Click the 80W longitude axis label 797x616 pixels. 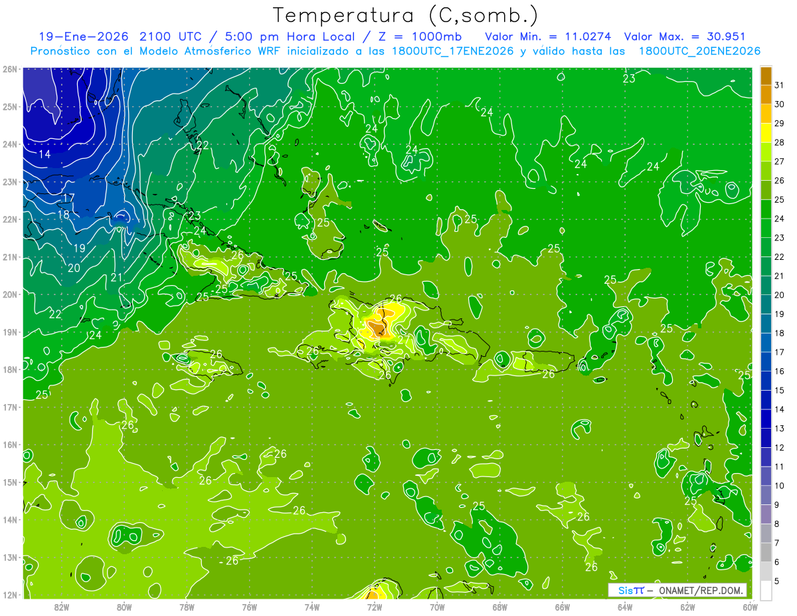click(x=124, y=607)
